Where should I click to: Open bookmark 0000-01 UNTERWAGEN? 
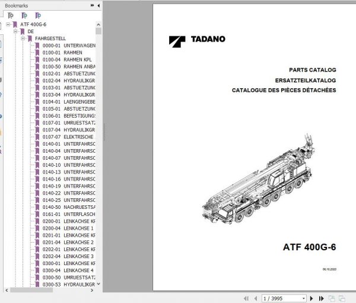pyautogui.click(x=69, y=46)
